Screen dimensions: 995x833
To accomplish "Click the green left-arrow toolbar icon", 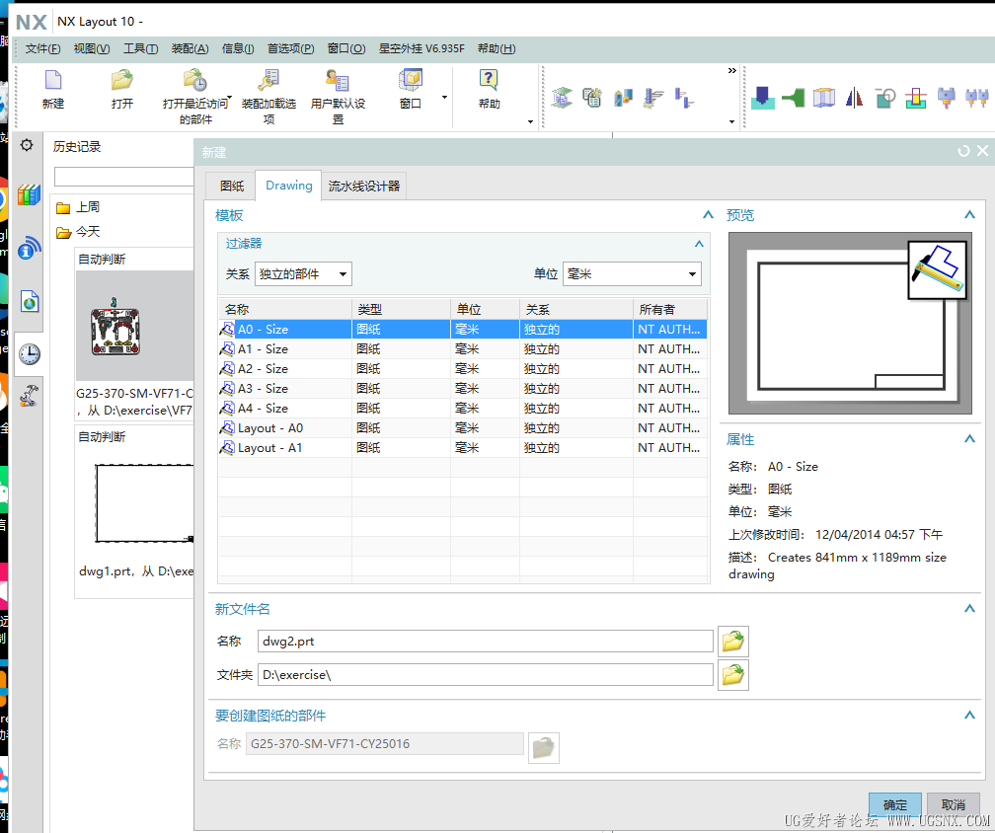I will point(794,98).
